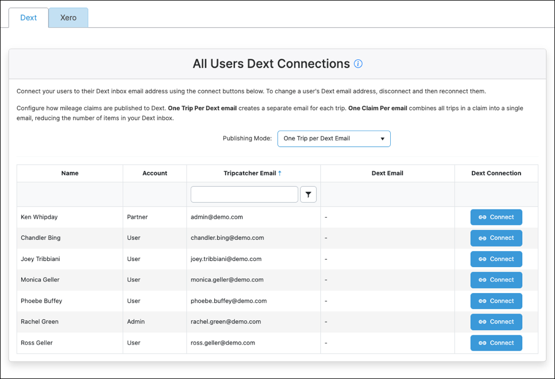Viewport: 555px width, 379px height.
Task: Click Connect button for Joey Tribbiani
Action: (x=496, y=259)
